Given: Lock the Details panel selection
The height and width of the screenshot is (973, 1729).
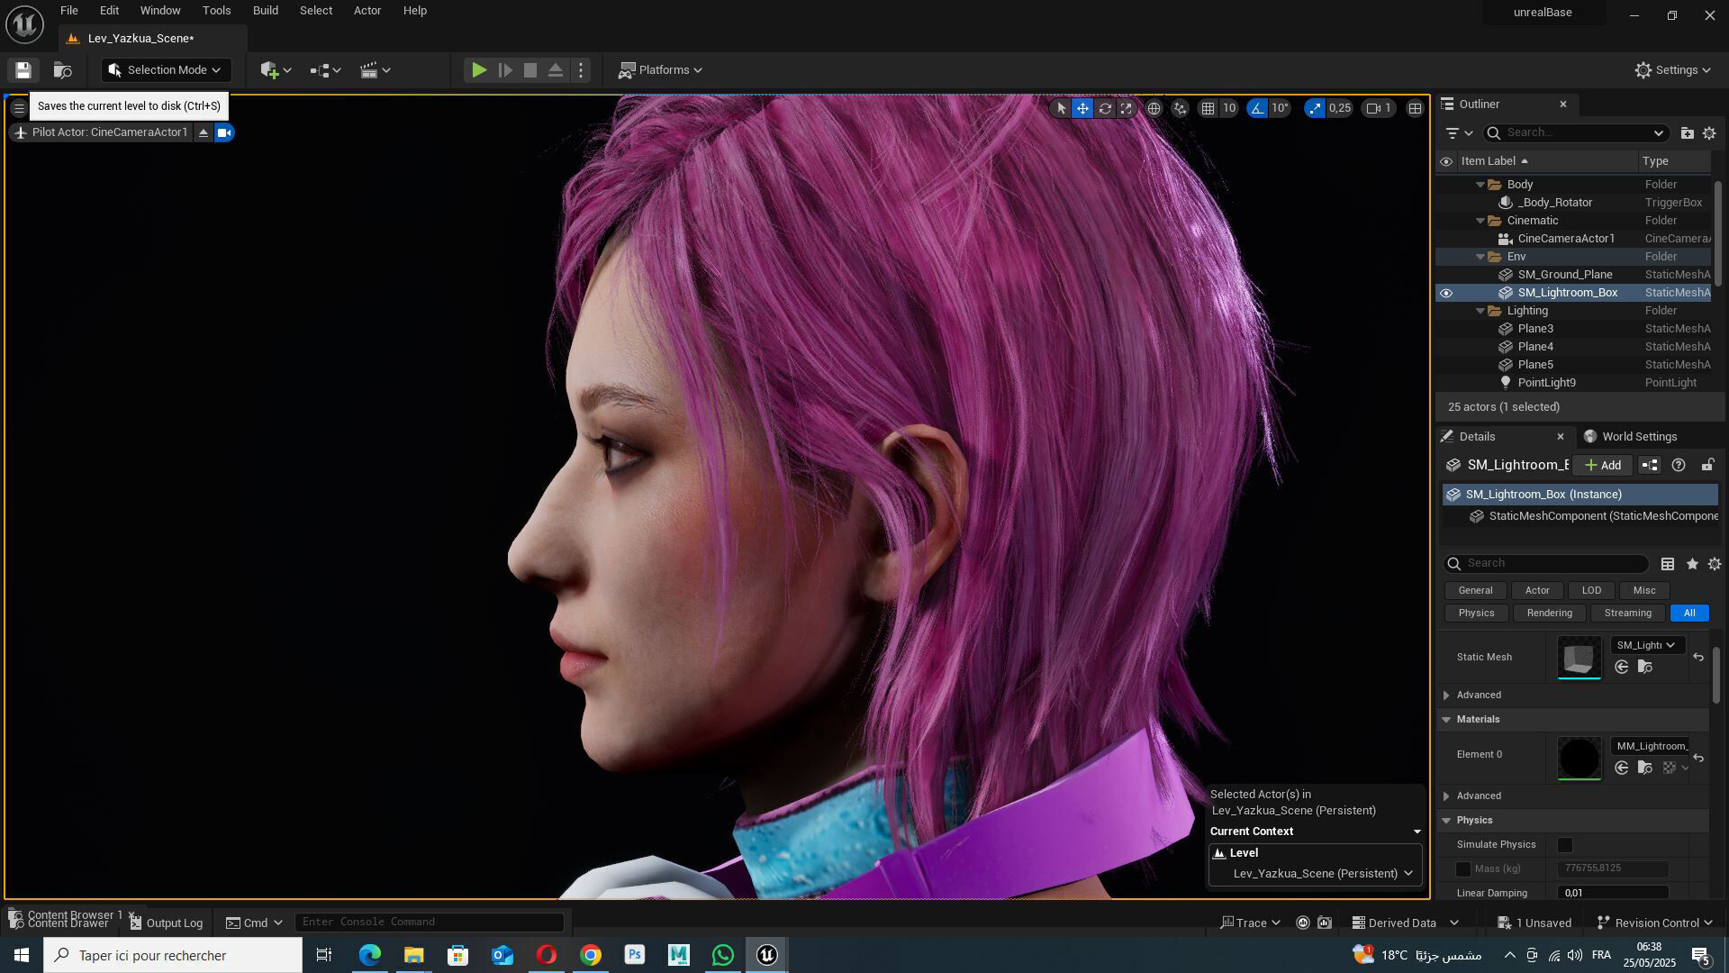Looking at the screenshot, I should point(1706,465).
